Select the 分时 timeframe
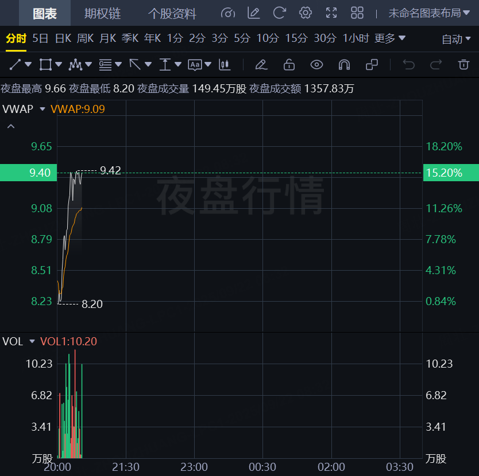This screenshot has height=476, width=479. click(x=16, y=38)
